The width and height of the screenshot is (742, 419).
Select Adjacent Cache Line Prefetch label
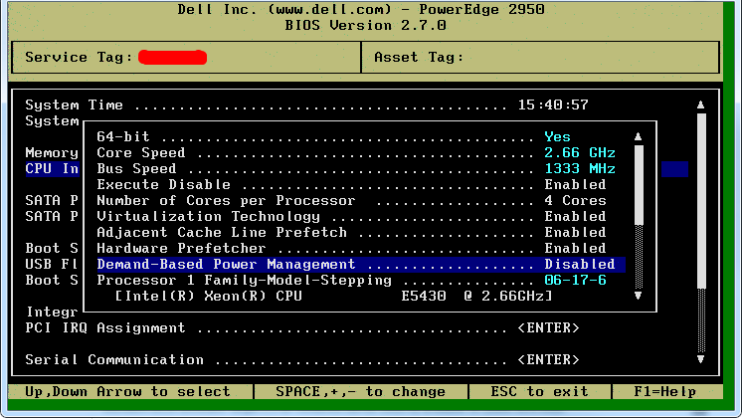222,233
